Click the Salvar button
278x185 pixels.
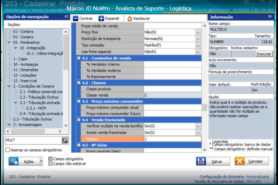click(x=213, y=161)
